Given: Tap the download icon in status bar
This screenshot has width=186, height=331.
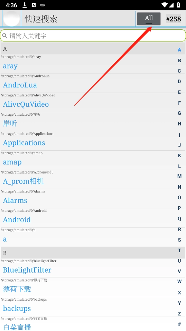Looking at the screenshot, I should coord(25,5).
